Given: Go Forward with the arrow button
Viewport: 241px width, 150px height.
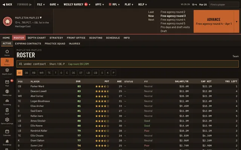Looking at the screenshot, I should (24, 4).
